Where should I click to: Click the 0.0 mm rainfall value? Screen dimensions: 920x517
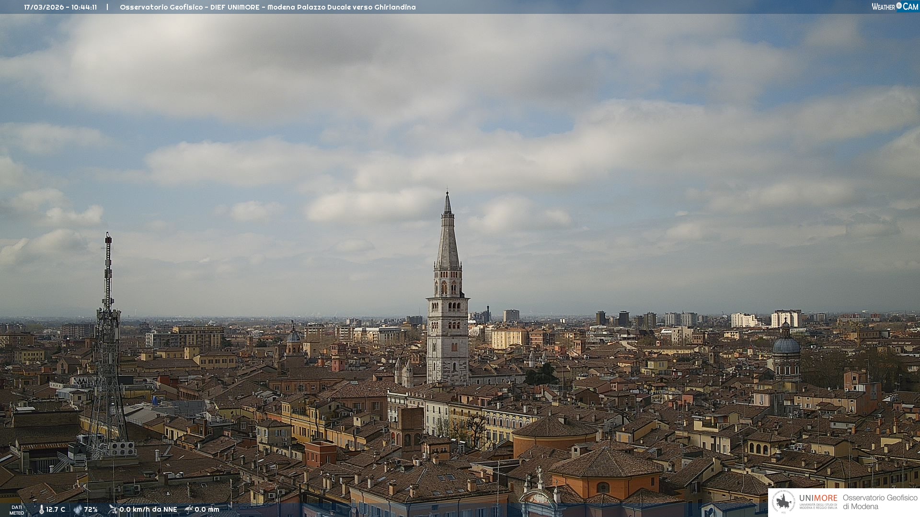pos(207,510)
